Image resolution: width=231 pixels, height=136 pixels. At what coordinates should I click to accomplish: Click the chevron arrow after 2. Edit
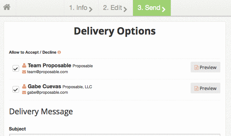tap(125, 9)
